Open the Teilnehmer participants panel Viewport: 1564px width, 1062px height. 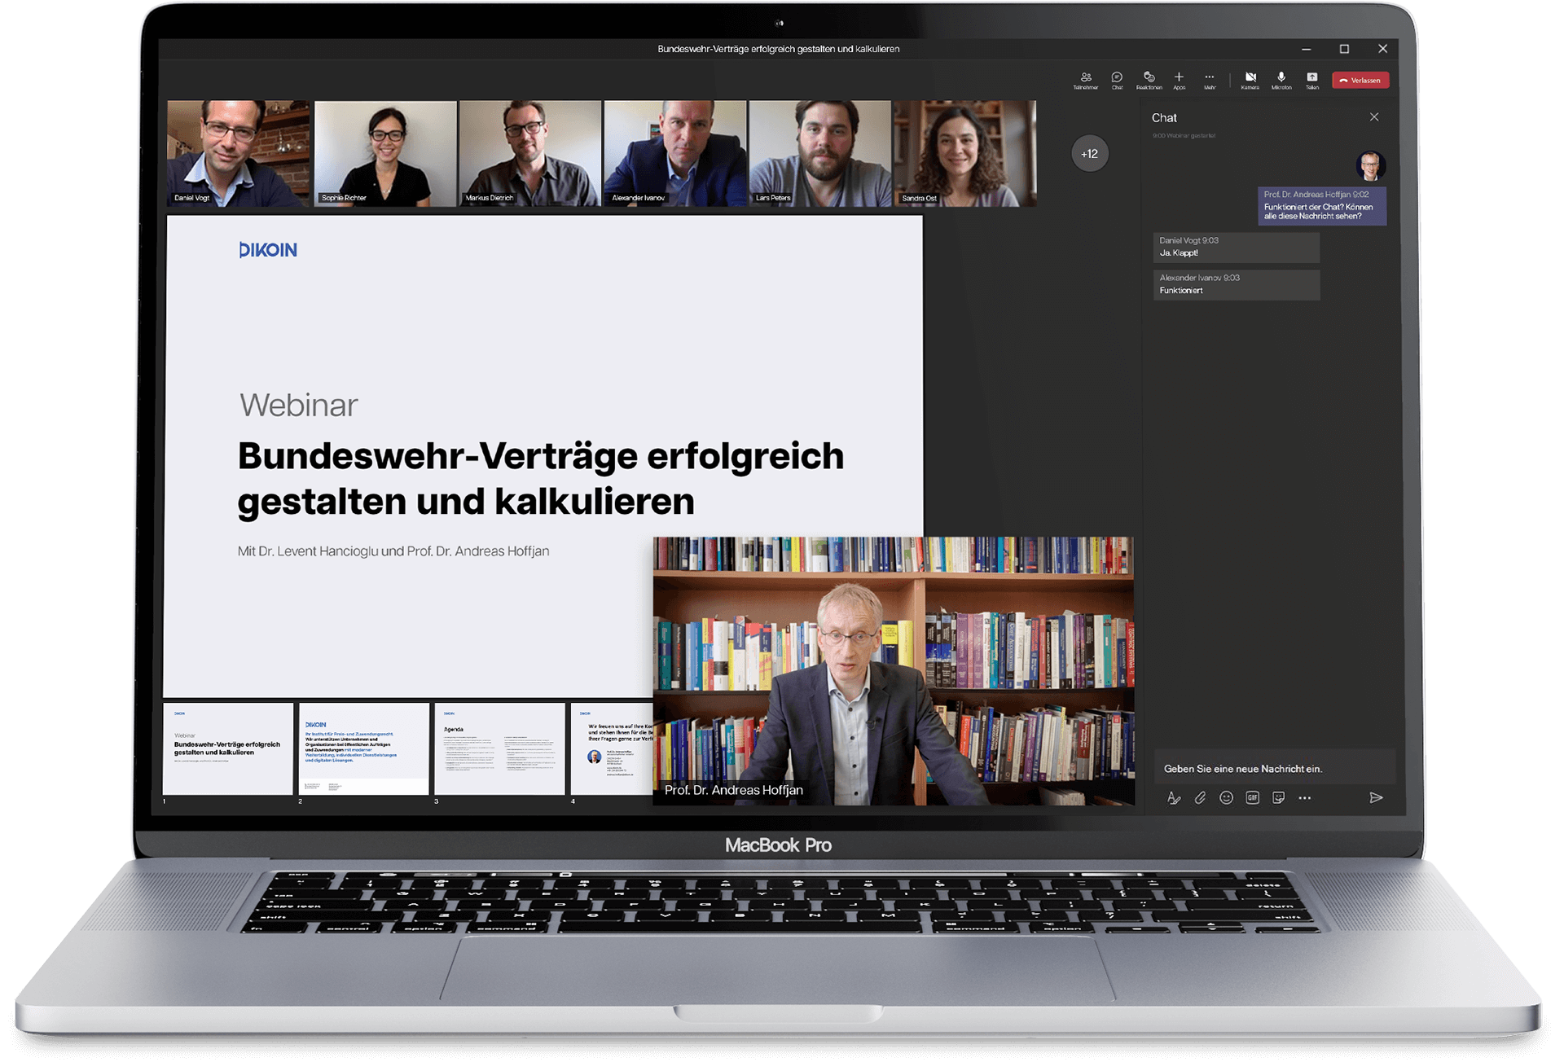click(x=1085, y=80)
